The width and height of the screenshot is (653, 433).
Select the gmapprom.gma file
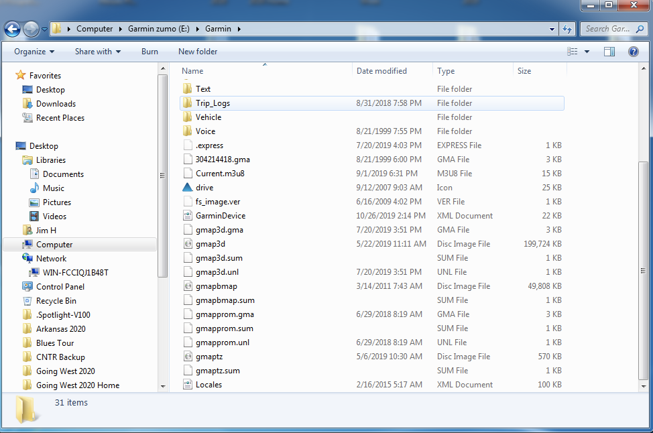click(225, 314)
